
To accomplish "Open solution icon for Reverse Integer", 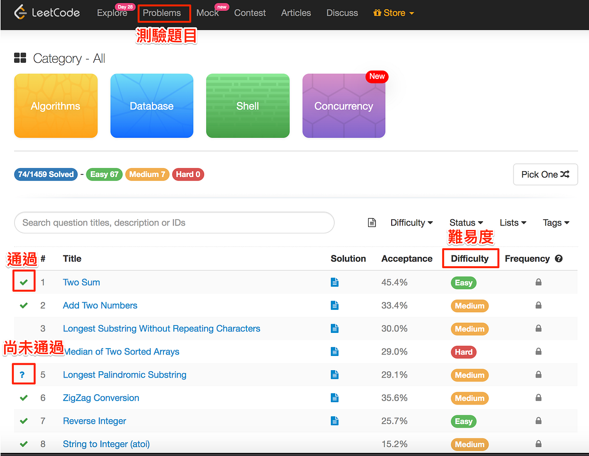I will tap(335, 421).
